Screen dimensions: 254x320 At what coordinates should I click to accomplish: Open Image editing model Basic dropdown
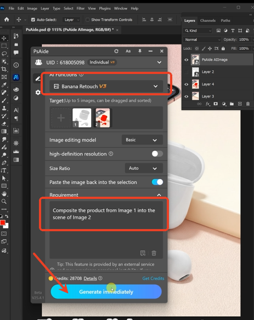(142, 140)
